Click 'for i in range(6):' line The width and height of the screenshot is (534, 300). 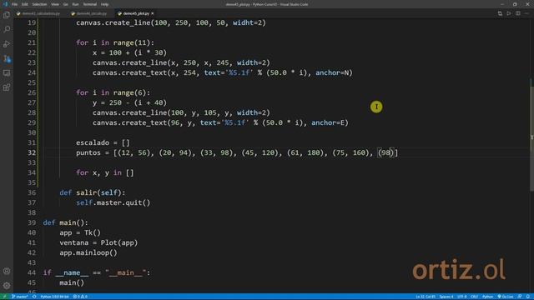tap(113, 92)
